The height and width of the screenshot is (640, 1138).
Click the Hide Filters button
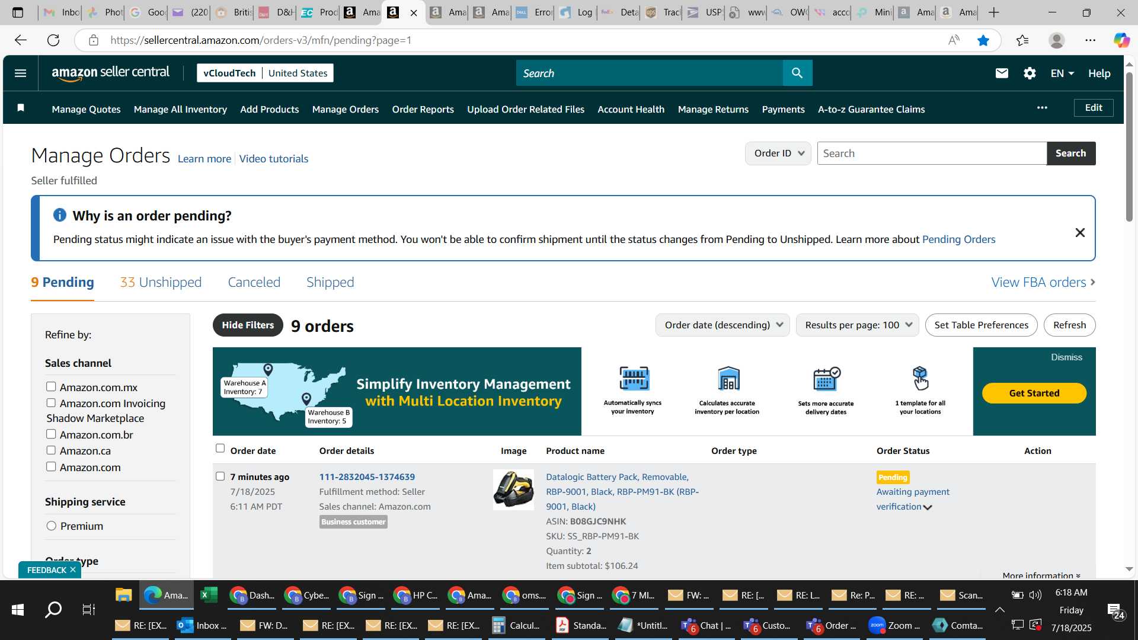(x=248, y=325)
